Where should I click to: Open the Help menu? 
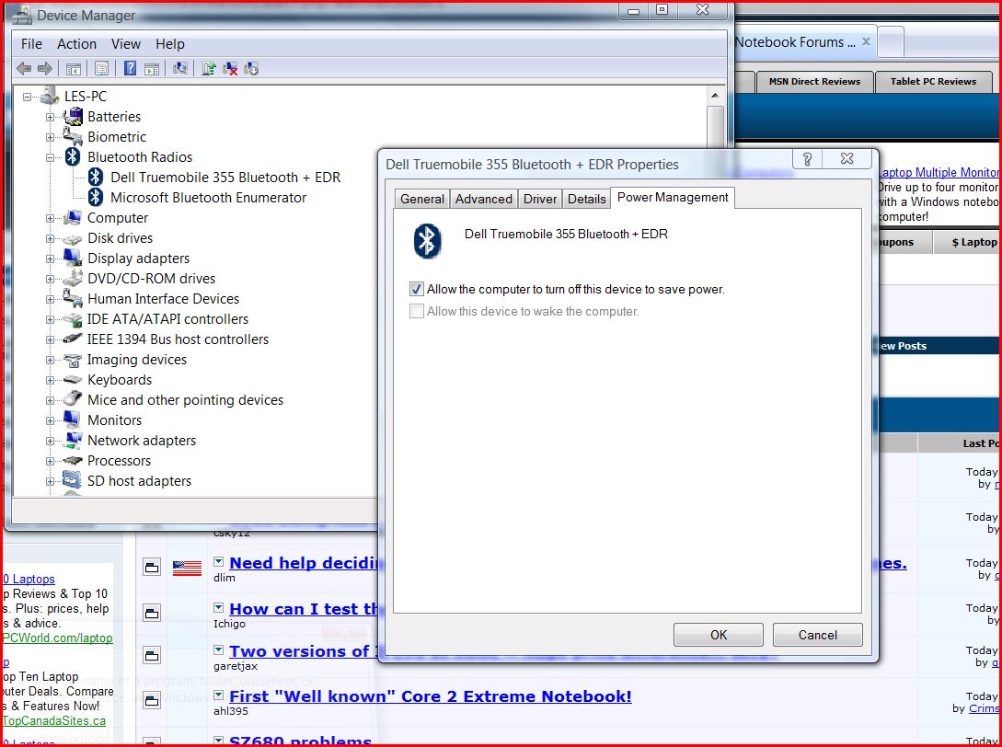click(x=170, y=43)
